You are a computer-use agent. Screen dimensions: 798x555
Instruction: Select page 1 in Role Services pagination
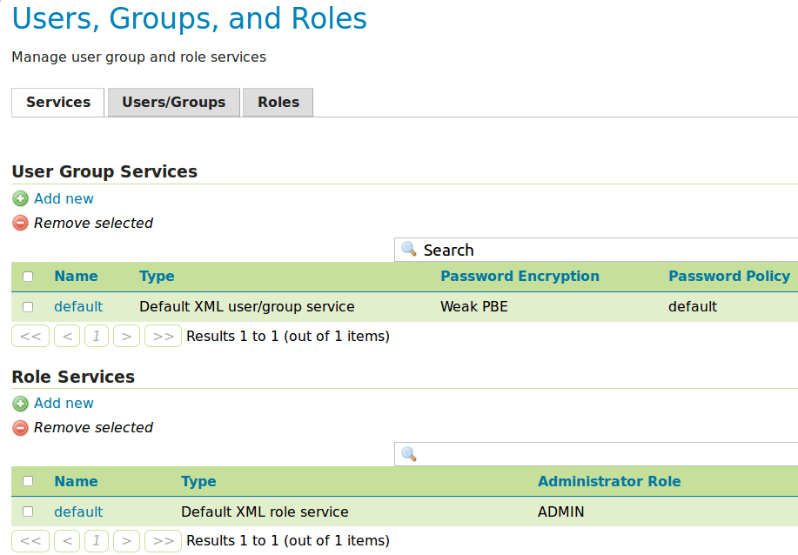pyautogui.click(x=96, y=540)
